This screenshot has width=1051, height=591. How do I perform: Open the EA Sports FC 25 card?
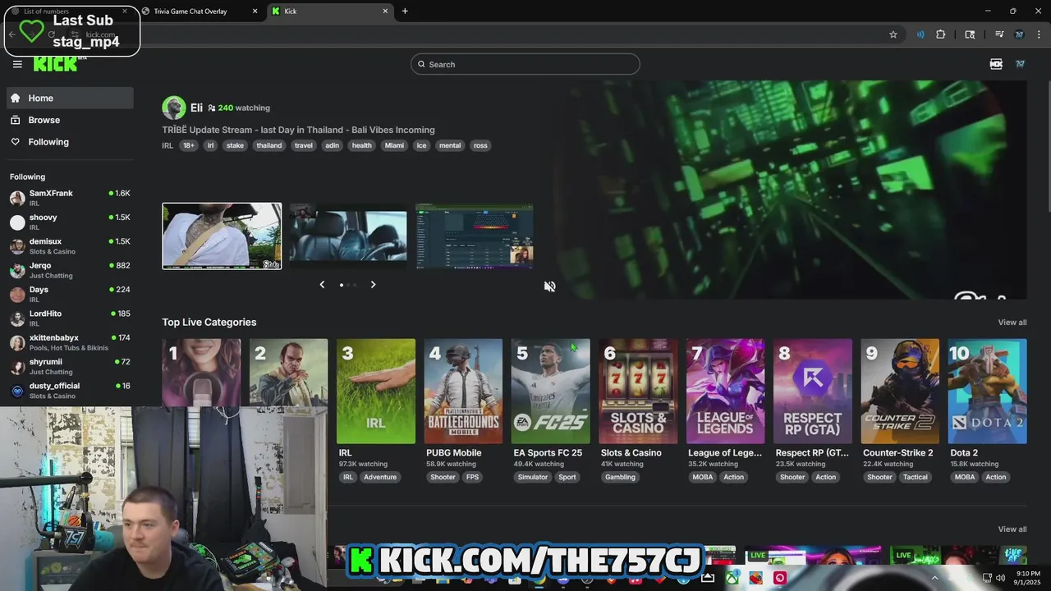tap(550, 392)
